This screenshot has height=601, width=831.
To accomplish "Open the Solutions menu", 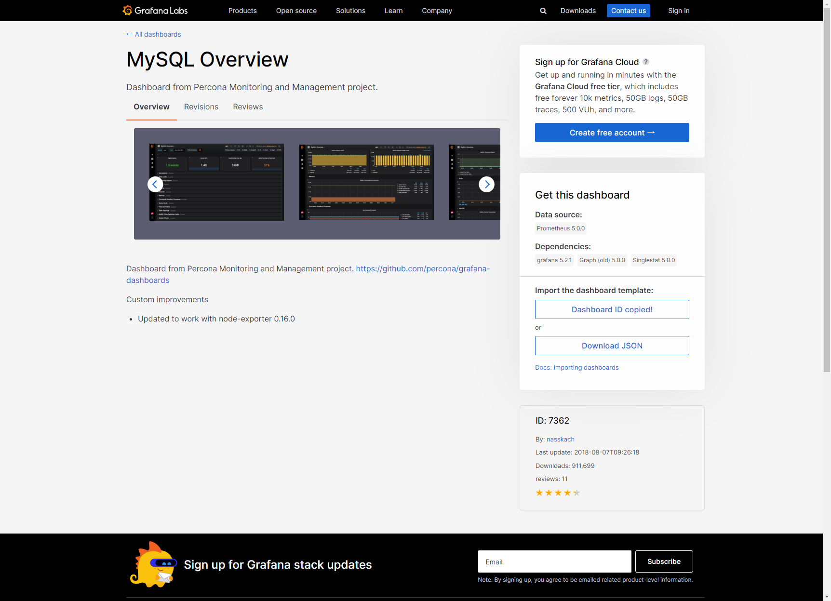I will 350,11.
